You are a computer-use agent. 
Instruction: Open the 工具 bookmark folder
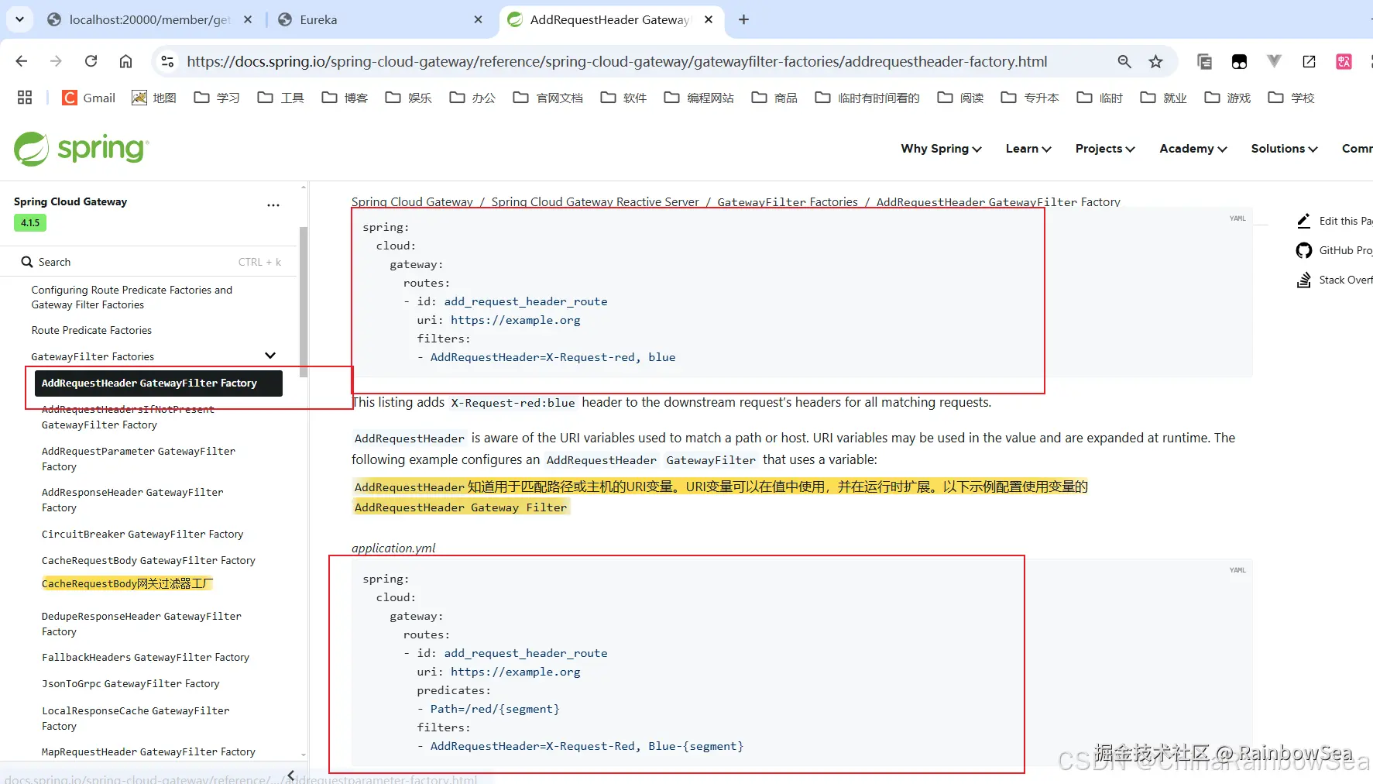click(280, 98)
